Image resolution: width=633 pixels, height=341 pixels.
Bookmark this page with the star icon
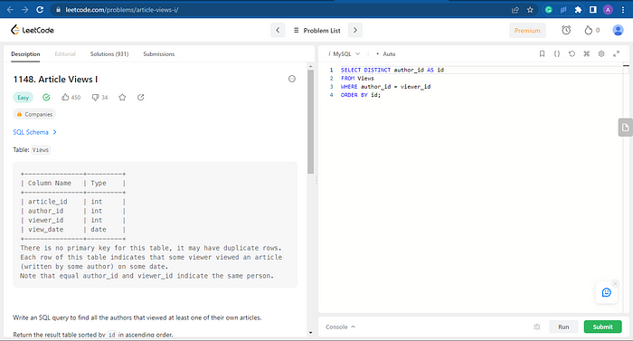click(530, 10)
